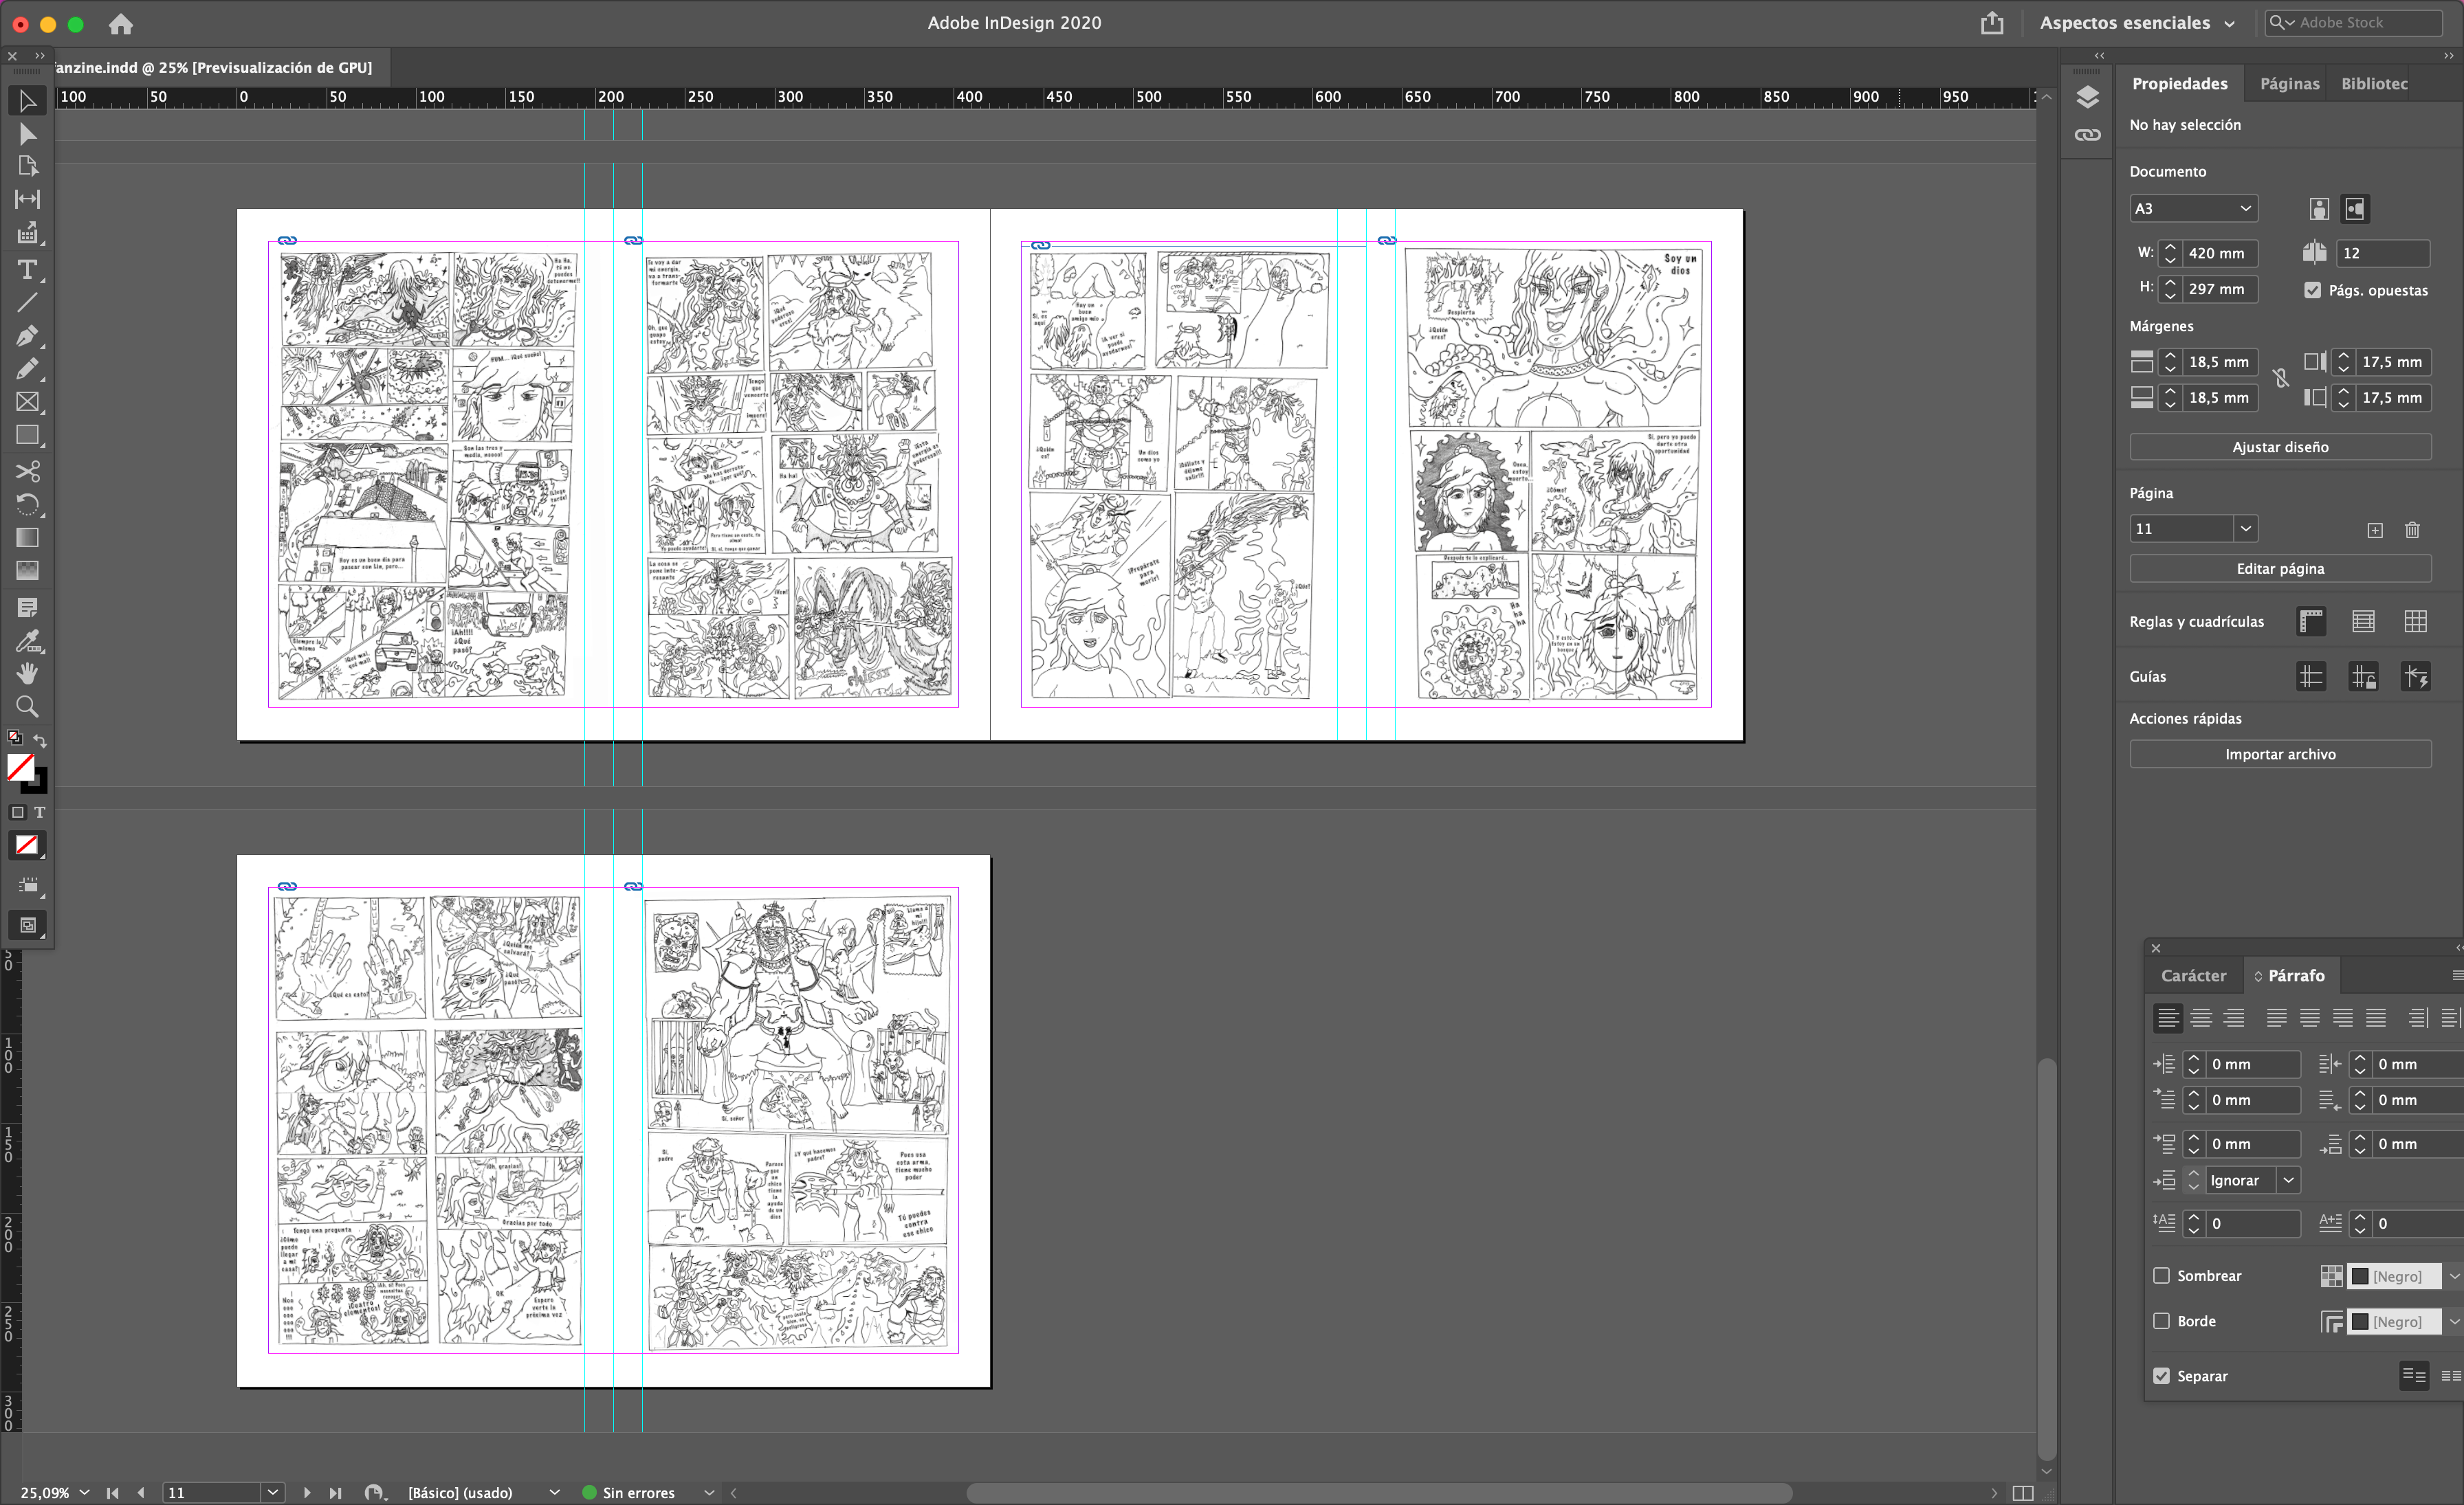Switch to the Bibliotecas tab
This screenshot has width=2464, height=1505.
(x=2374, y=84)
